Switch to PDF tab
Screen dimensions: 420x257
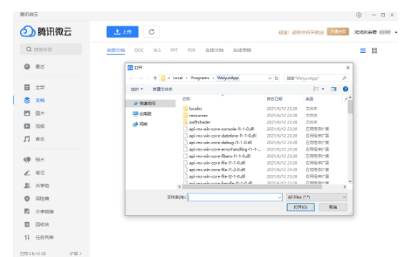pyautogui.click(x=191, y=50)
